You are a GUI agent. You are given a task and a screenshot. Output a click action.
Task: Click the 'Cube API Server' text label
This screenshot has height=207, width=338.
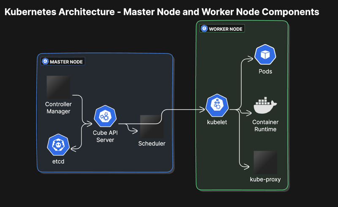[x=105, y=136]
